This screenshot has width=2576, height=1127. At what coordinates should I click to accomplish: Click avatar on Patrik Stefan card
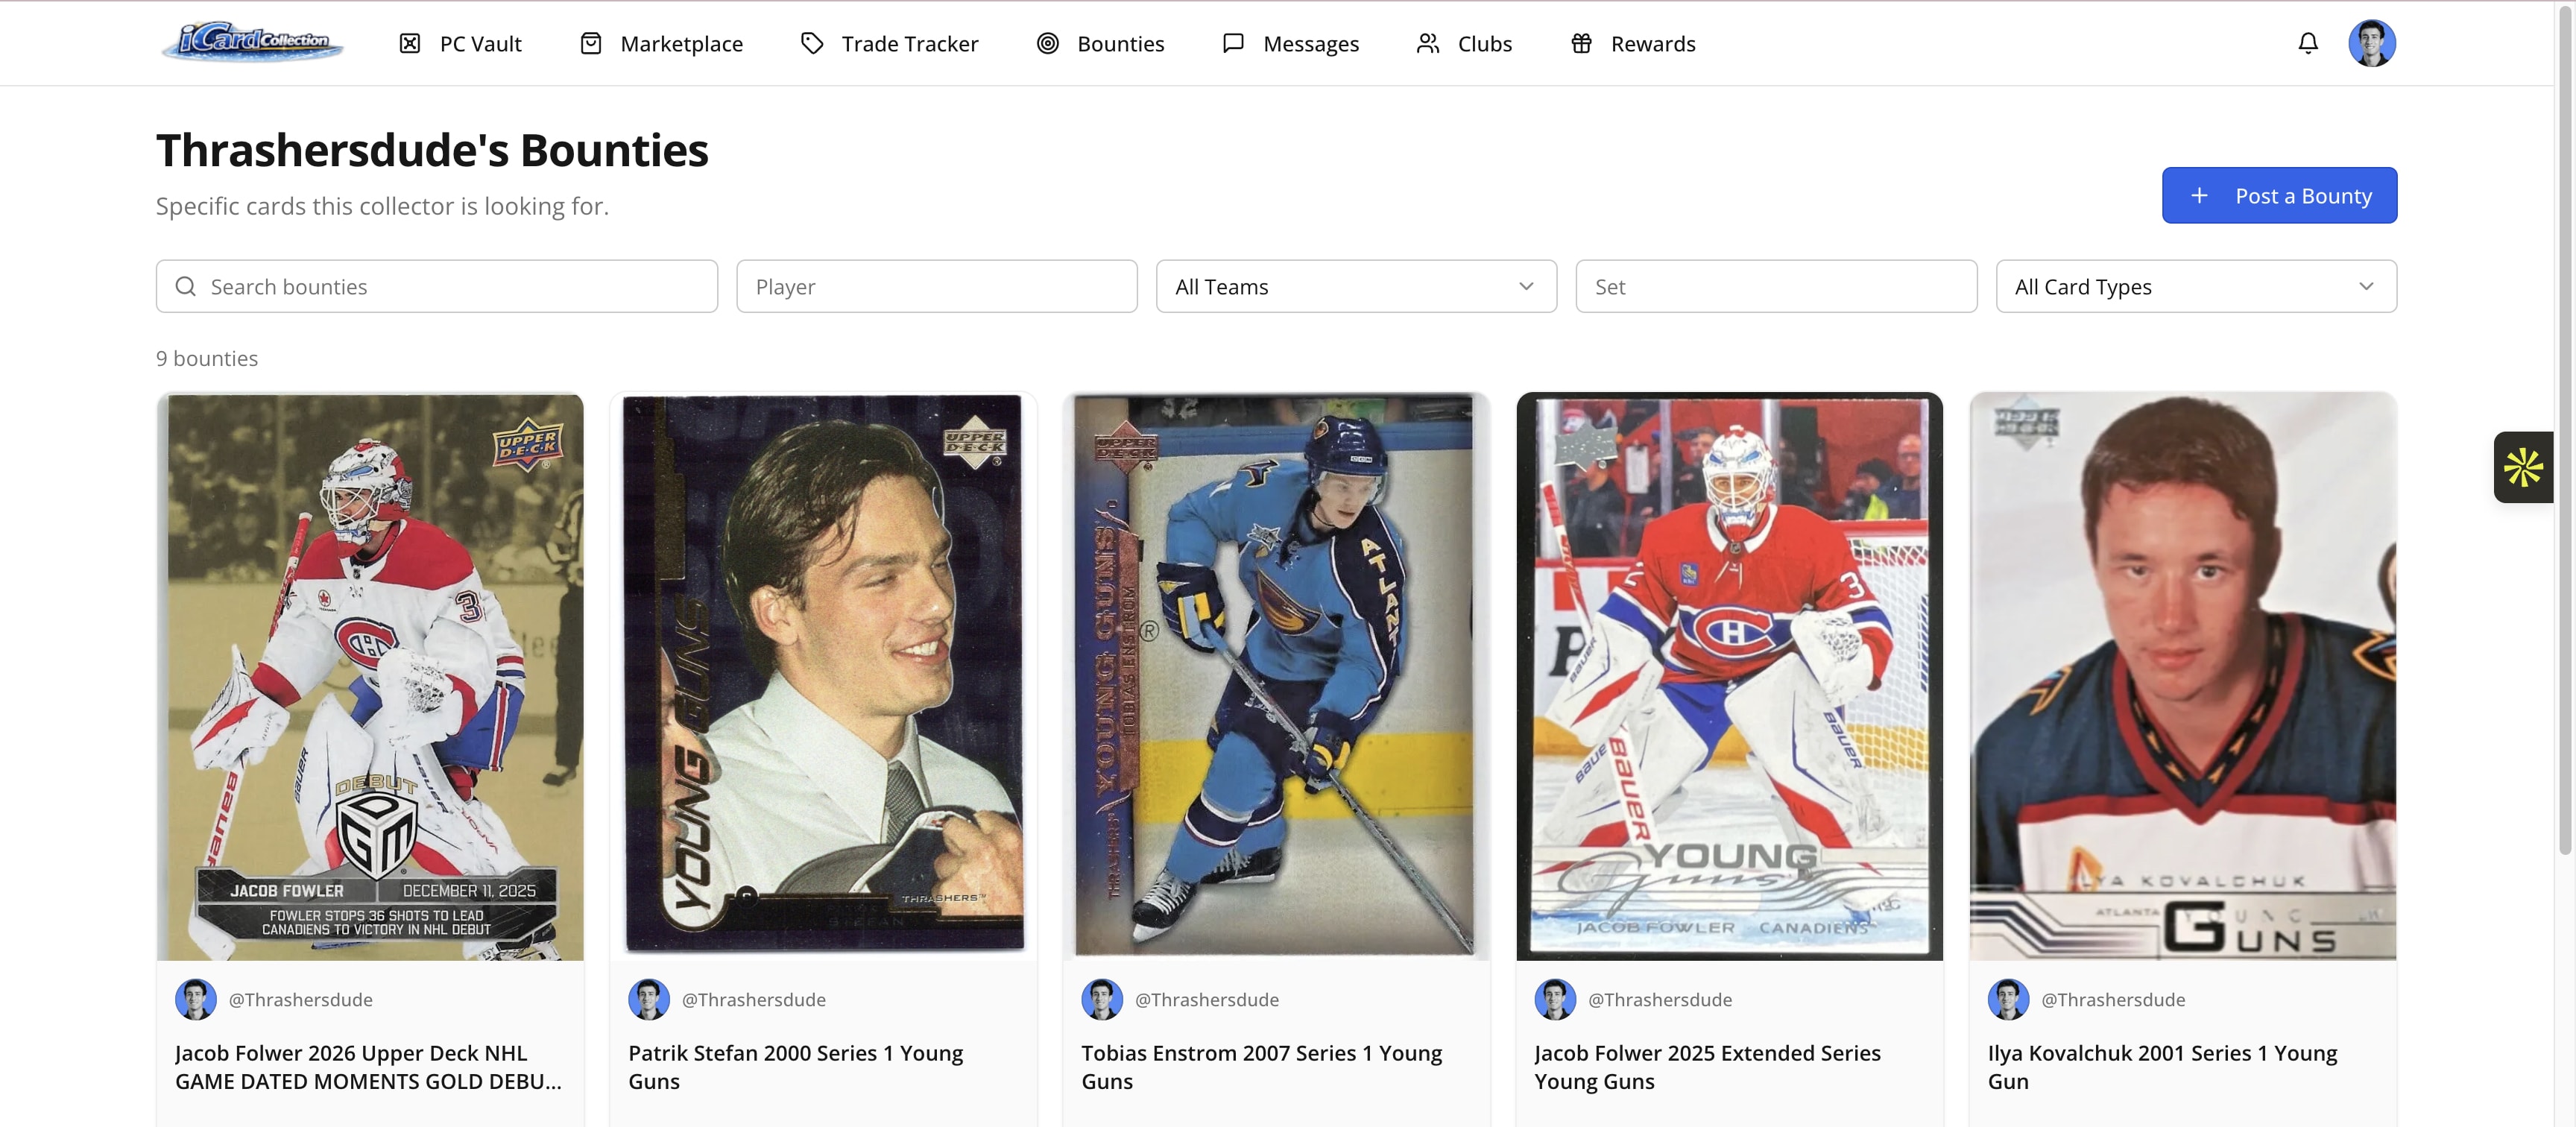649,999
